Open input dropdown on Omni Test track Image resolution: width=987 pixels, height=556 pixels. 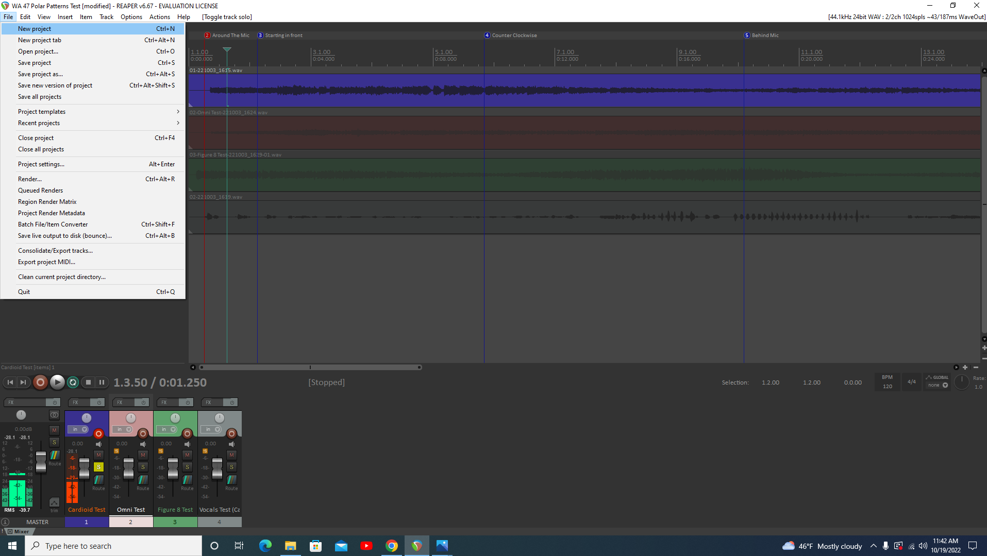(x=122, y=429)
